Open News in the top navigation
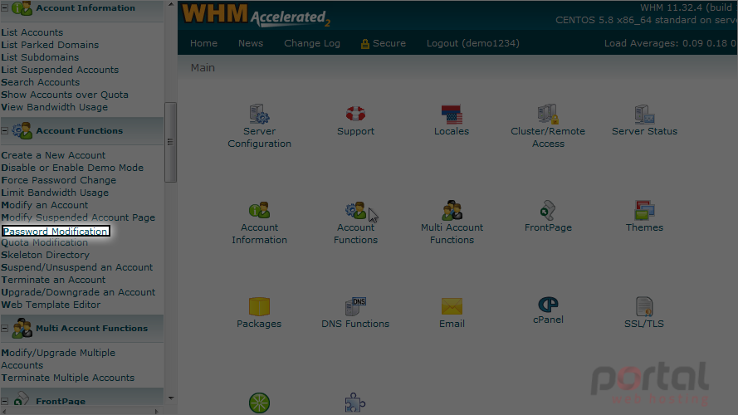738x415 pixels. pyautogui.click(x=251, y=43)
